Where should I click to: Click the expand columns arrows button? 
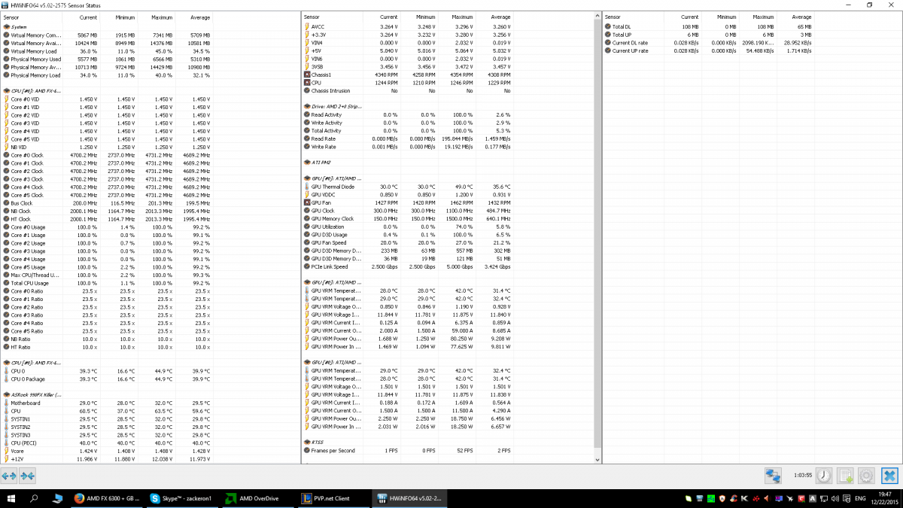pos(10,476)
